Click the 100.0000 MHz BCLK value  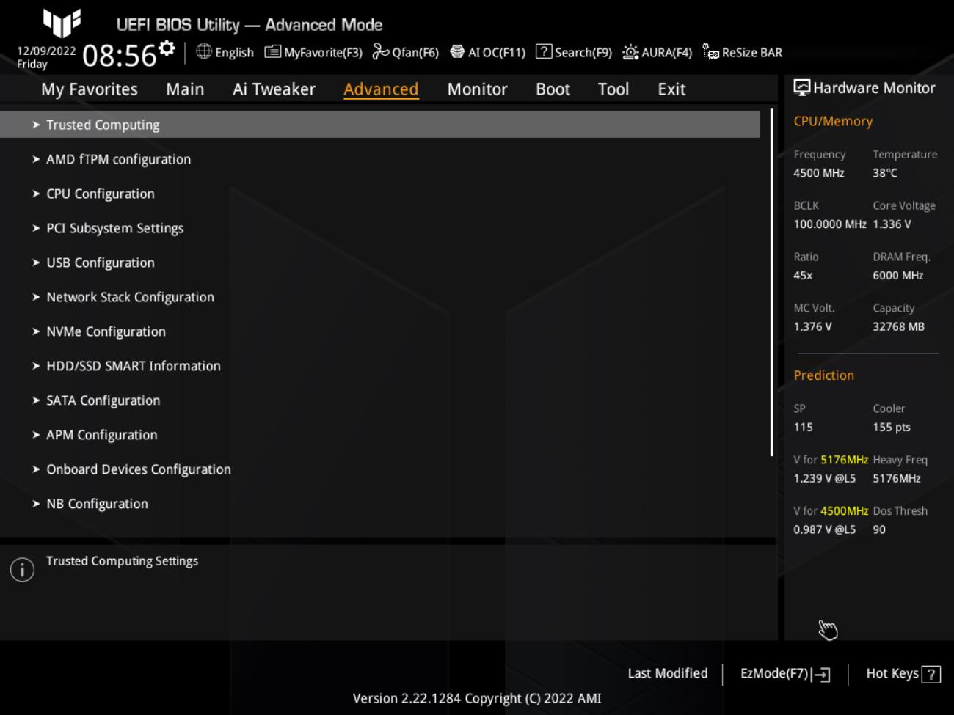pos(829,224)
